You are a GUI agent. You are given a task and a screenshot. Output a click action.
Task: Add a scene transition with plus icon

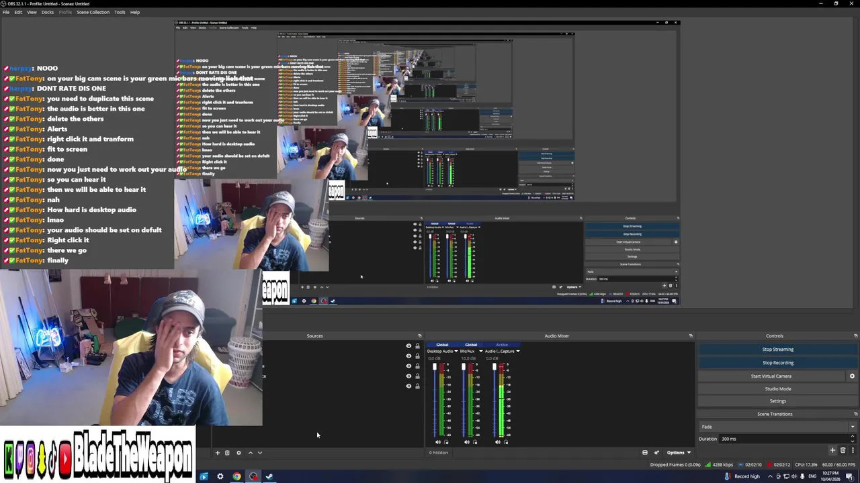832,451
